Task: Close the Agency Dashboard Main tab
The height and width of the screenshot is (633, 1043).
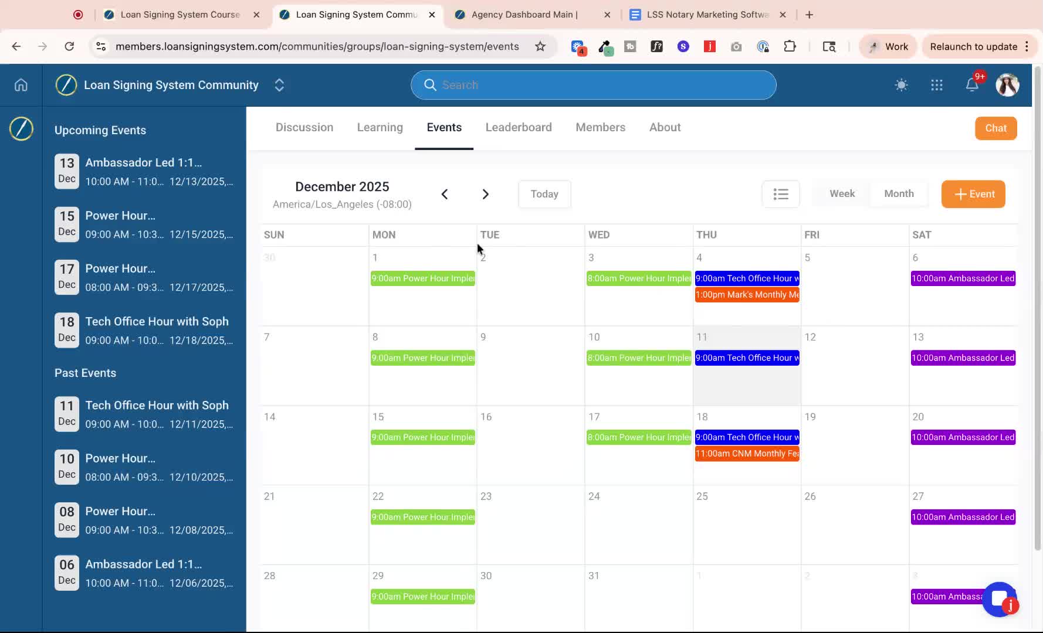Action: [x=607, y=15]
